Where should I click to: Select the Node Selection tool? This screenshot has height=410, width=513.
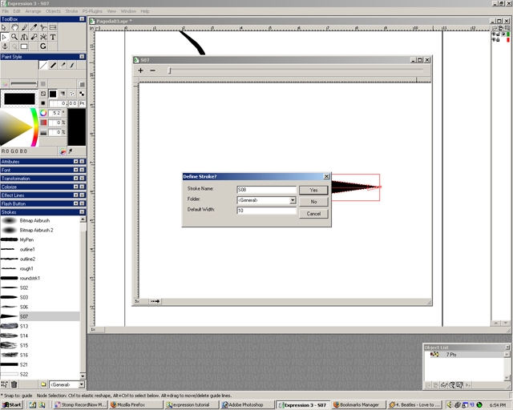pyautogui.click(x=5, y=37)
